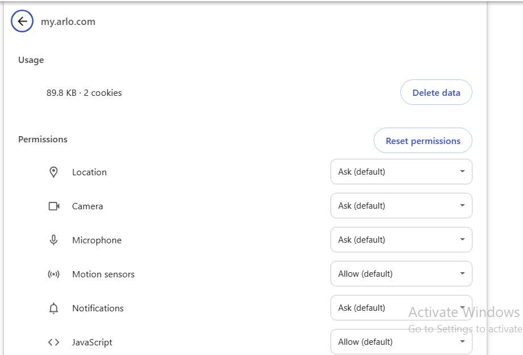523x355 pixels.
Task: Click the JavaScript label
Action: point(92,342)
